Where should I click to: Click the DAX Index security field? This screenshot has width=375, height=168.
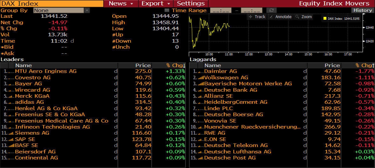52,3
